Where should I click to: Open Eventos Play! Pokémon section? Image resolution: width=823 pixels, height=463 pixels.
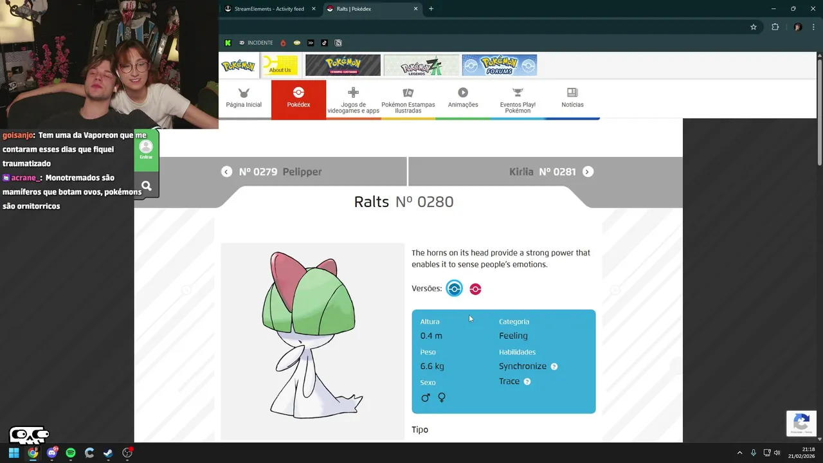coord(518,99)
